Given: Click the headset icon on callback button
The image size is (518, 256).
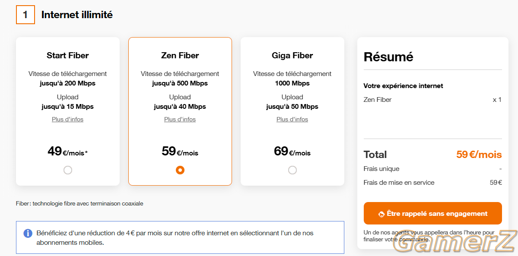Looking at the screenshot, I should click(381, 214).
